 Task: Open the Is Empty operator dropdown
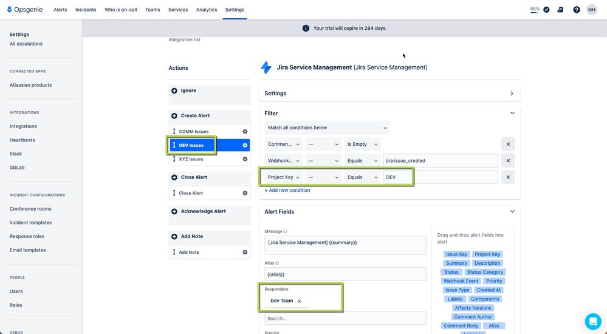(x=362, y=144)
